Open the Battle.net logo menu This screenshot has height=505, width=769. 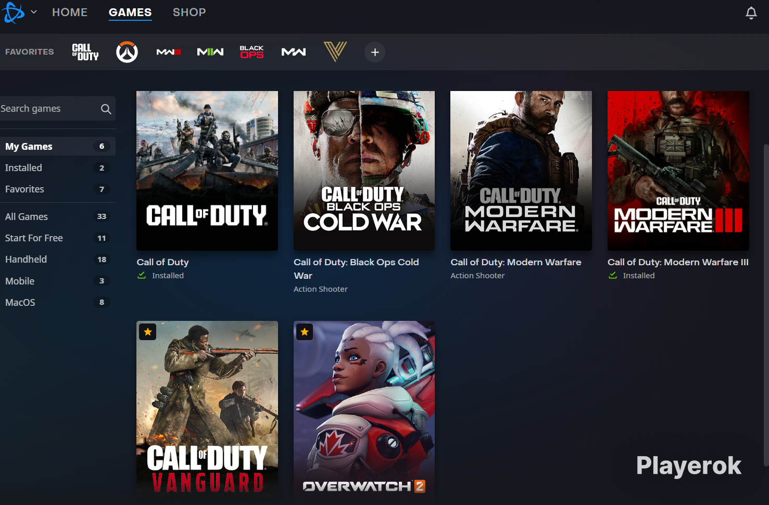point(14,12)
